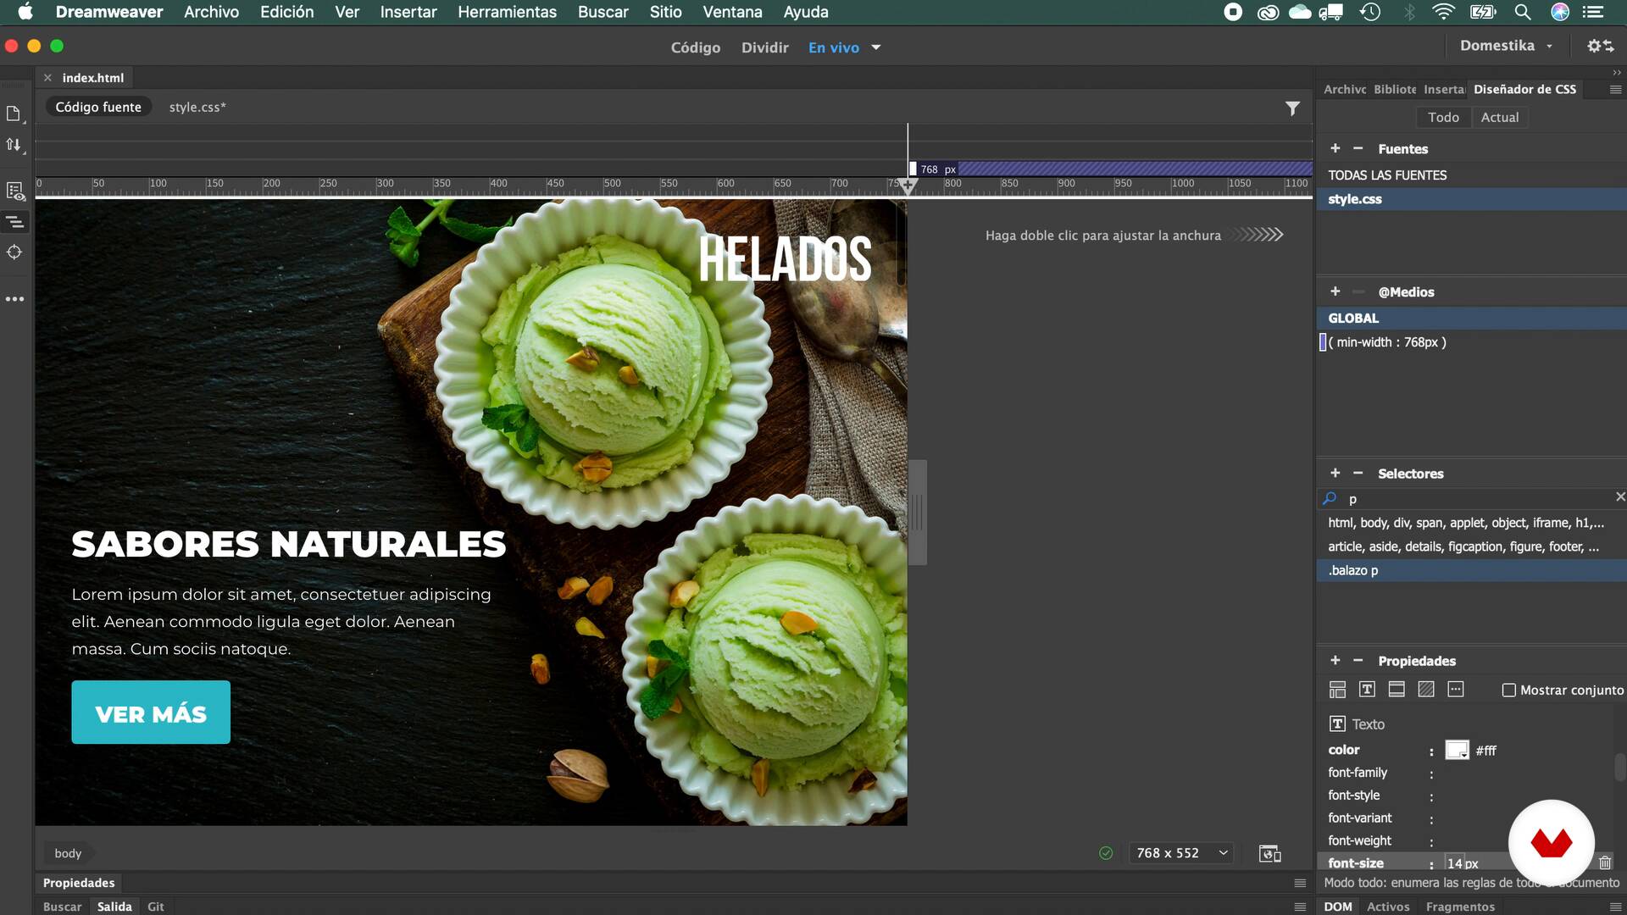Screen dimensions: 1627x915
Task: Select Código fuente source button
Action: [x=98, y=107]
